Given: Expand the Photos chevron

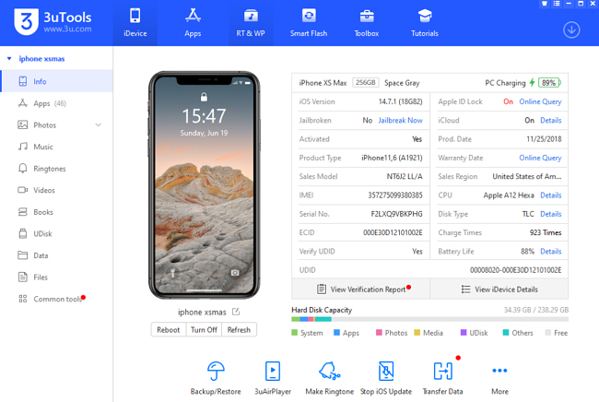Looking at the screenshot, I should [x=99, y=125].
